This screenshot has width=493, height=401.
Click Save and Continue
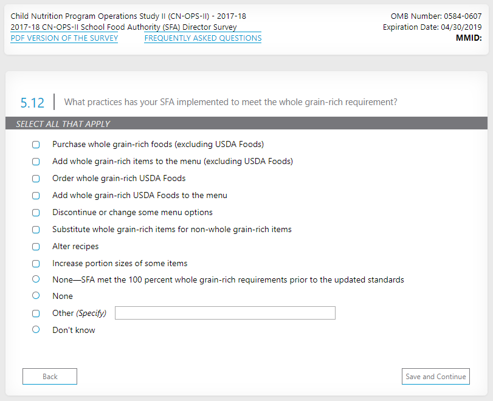click(435, 377)
